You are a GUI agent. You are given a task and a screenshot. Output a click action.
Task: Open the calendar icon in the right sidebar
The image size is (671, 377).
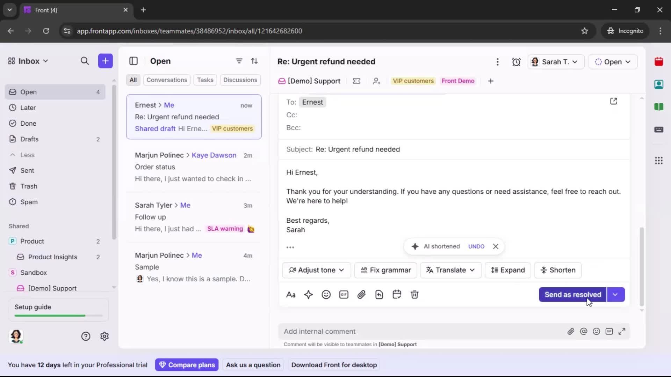click(x=659, y=61)
